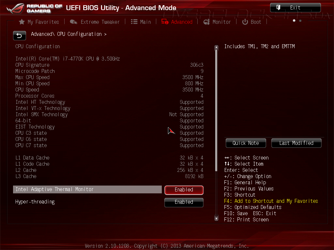334x250 pixels.
Task: Click the Exit button
Action: tap(295, 8)
